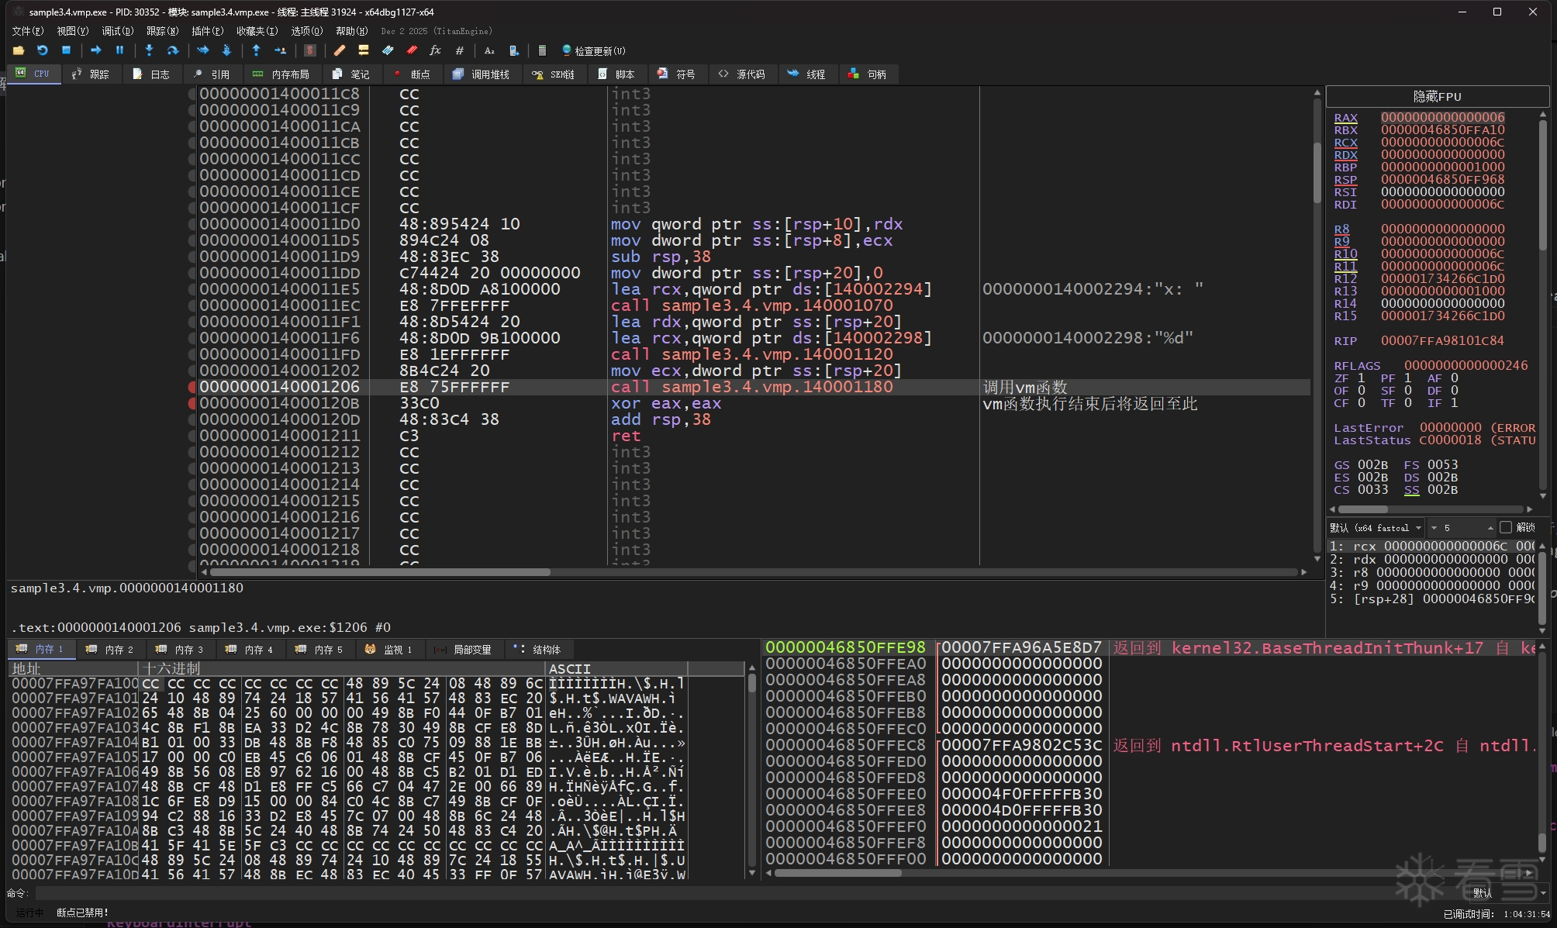1557x928 pixels.
Task: Toggle breakpoint dot at address 000000014000120B
Action: [192, 403]
